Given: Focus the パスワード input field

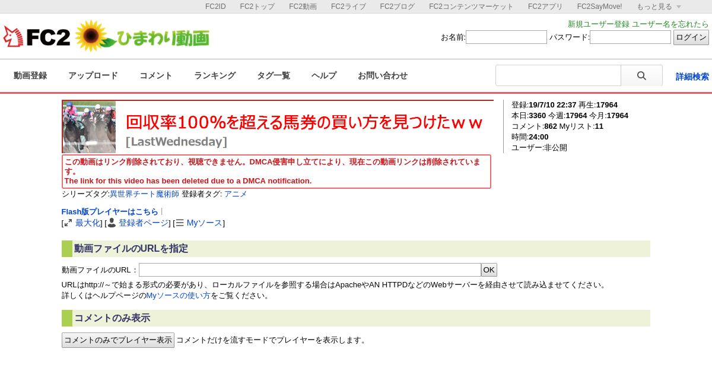Looking at the screenshot, I should click(630, 37).
